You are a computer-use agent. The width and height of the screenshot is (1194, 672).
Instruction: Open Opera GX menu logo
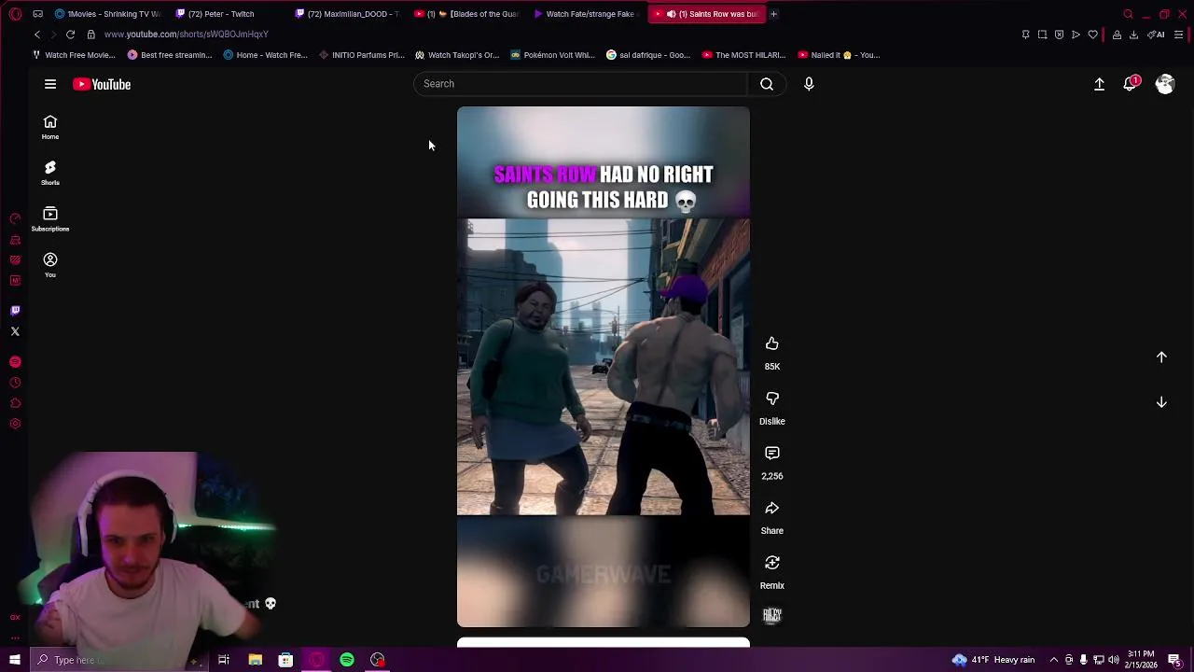[x=15, y=14]
